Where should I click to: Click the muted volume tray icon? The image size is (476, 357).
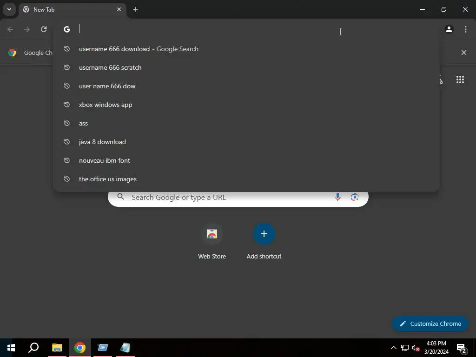(416, 348)
